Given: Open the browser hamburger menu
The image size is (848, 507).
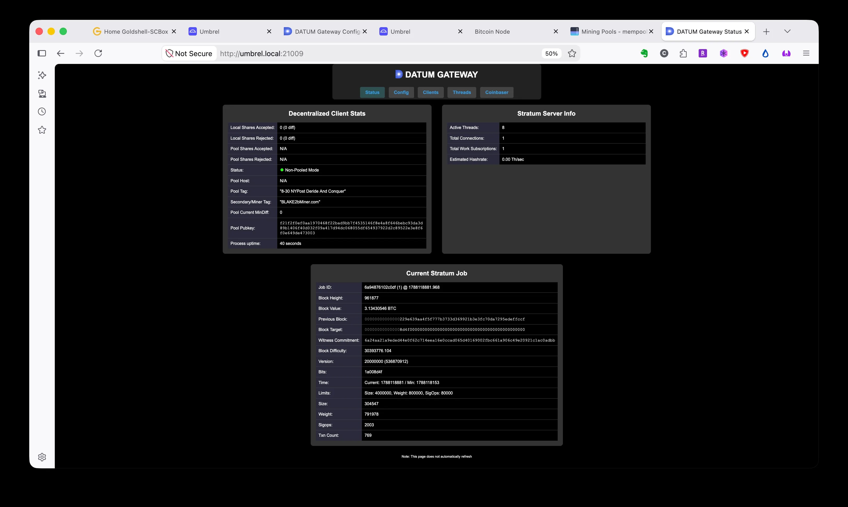Looking at the screenshot, I should (x=806, y=53).
